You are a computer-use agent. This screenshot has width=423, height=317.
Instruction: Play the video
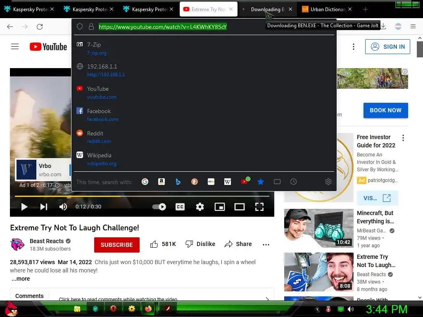click(x=24, y=207)
